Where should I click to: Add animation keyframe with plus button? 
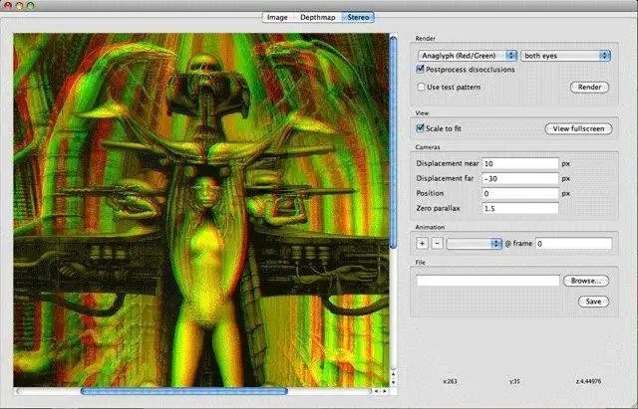coord(423,244)
